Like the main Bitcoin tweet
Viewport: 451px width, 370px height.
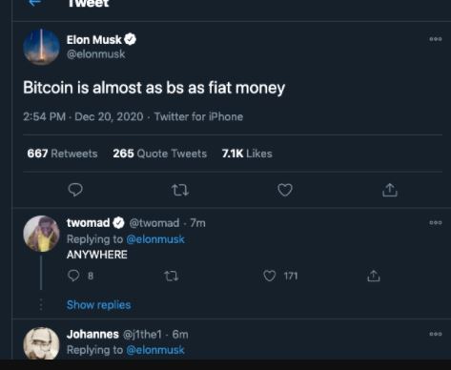[285, 190]
